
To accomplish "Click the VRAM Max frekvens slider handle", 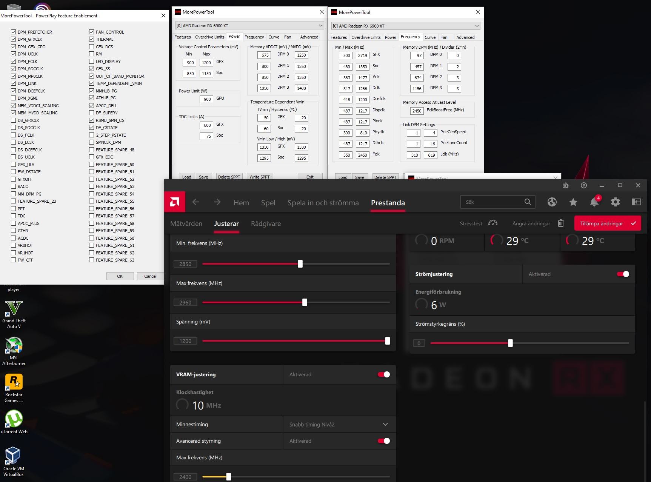I will click(228, 477).
